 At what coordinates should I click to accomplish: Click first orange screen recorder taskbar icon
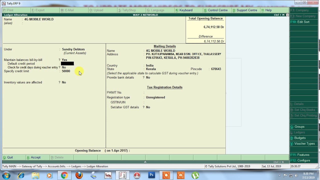166,175
